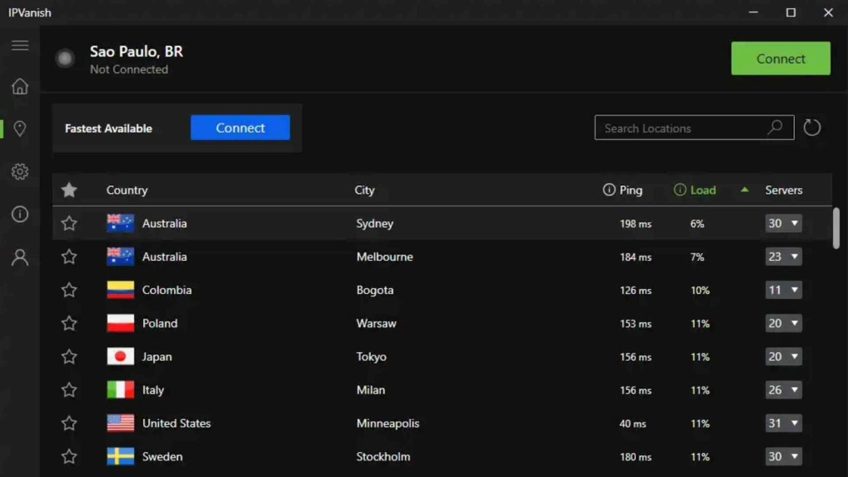Favorite the Tokyo server
Viewport: 848px width, 477px height.
click(x=70, y=357)
